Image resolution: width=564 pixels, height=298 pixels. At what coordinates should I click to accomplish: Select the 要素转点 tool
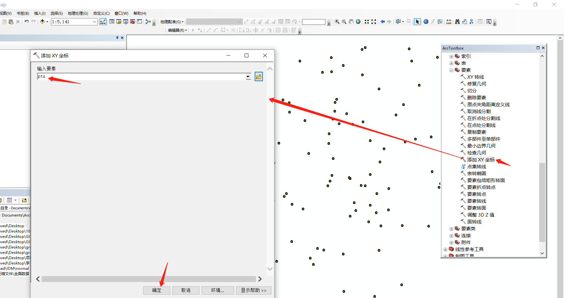pyautogui.click(x=476, y=194)
